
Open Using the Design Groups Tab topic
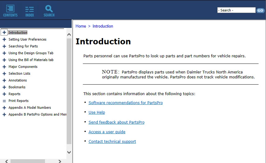tap(31, 53)
